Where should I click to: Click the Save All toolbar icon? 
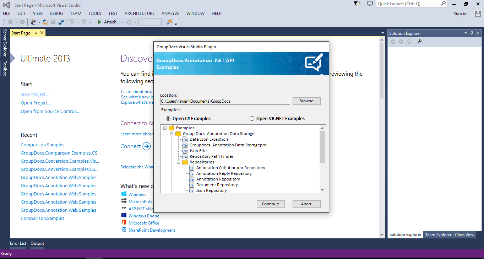pyautogui.click(x=61, y=22)
